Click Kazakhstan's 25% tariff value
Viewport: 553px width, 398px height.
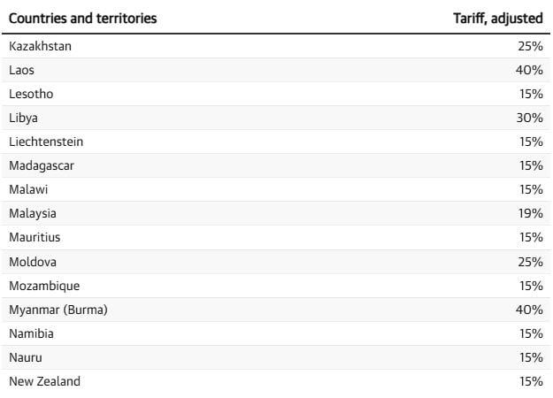531,46
